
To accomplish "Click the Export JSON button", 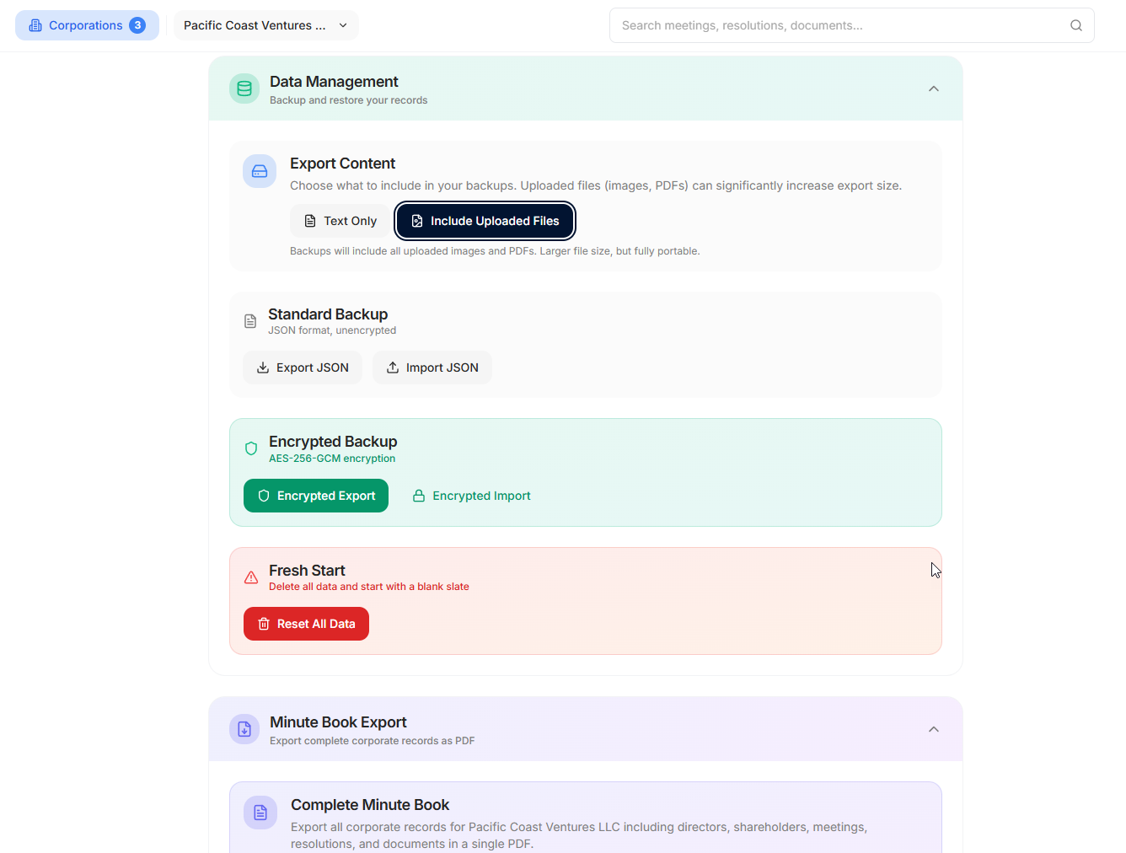I will [303, 367].
